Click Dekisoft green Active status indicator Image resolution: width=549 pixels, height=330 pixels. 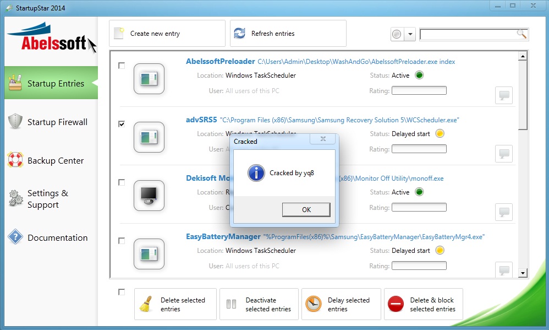(419, 192)
